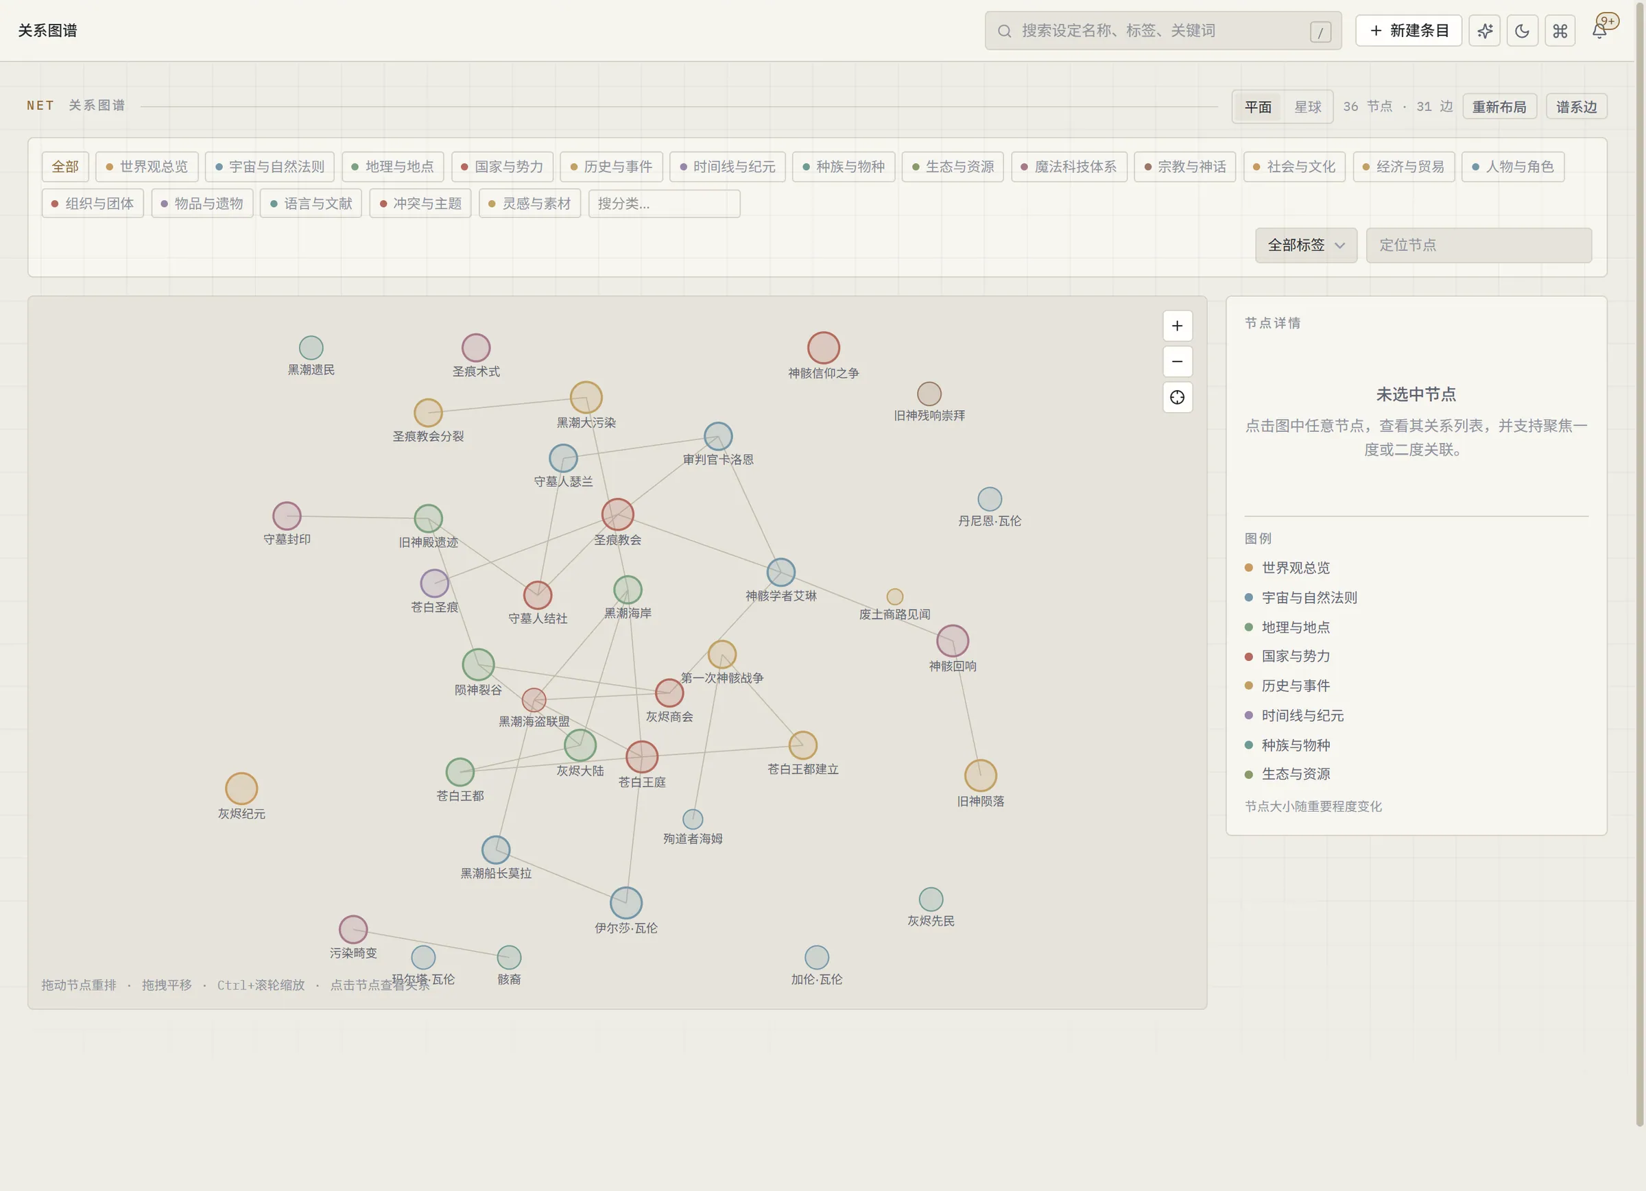Select the 宗教与神话 category chip
Viewport: 1646px width, 1191px height.
(1185, 167)
